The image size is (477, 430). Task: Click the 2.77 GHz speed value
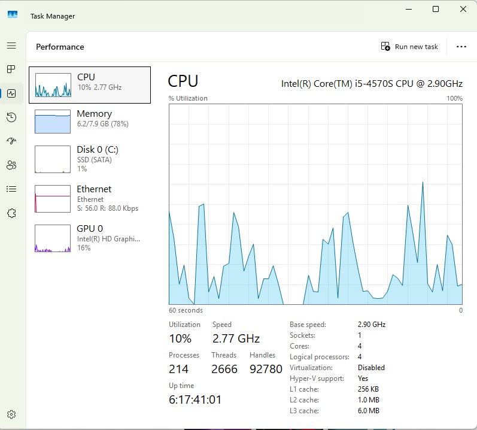236,338
